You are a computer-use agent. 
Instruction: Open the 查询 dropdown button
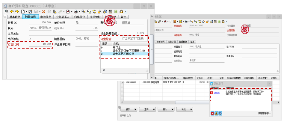coord(148,109)
